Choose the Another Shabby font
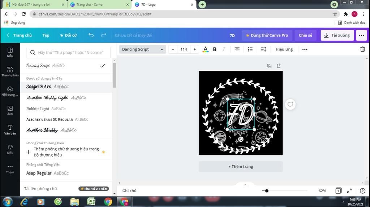Image resolution: width=370 pixels, height=207 pixels. 66,130
